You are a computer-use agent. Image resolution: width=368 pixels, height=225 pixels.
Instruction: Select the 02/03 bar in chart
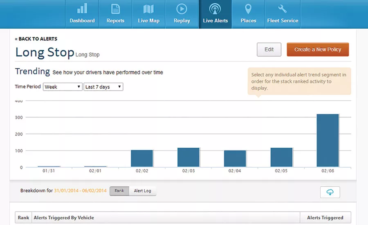[188, 157]
